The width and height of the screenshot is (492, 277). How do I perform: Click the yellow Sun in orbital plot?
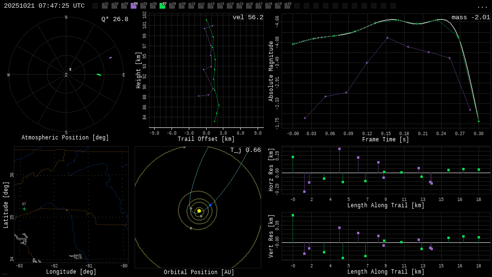(199, 211)
